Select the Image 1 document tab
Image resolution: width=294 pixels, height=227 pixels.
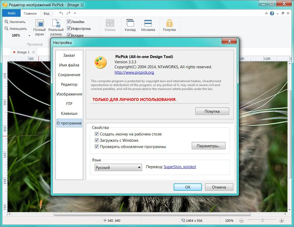23,52
